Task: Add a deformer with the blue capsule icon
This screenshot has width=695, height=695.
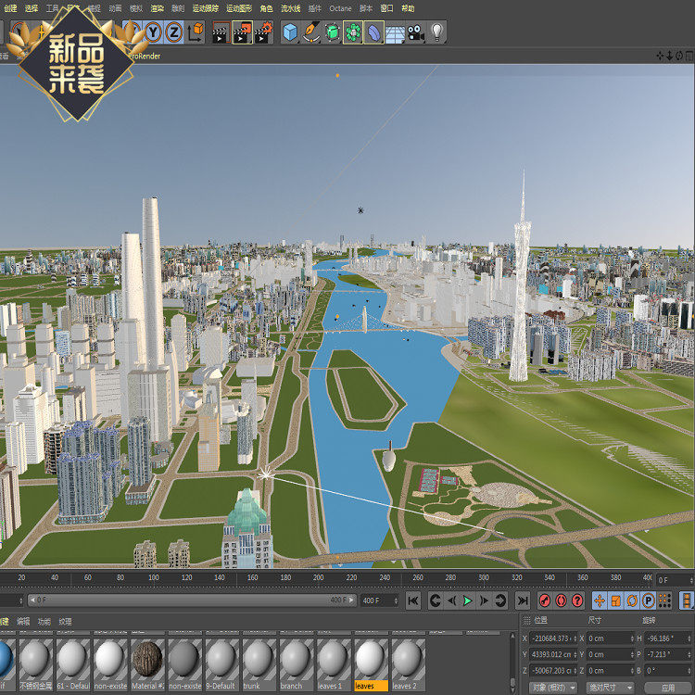Action: click(x=373, y=32)
